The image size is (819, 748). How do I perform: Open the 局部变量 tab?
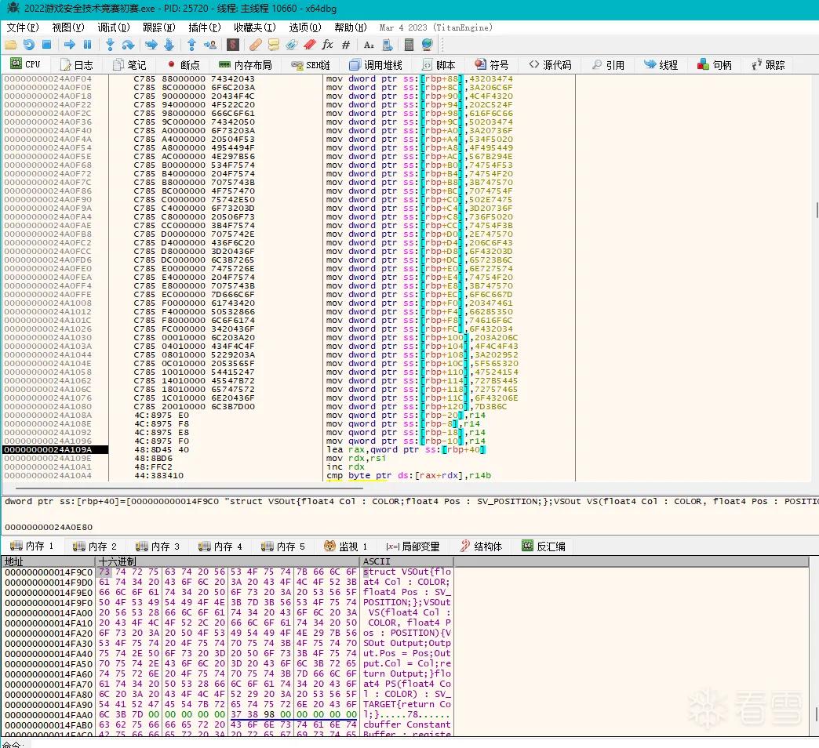pyautogui.click(x=413, y=546)
